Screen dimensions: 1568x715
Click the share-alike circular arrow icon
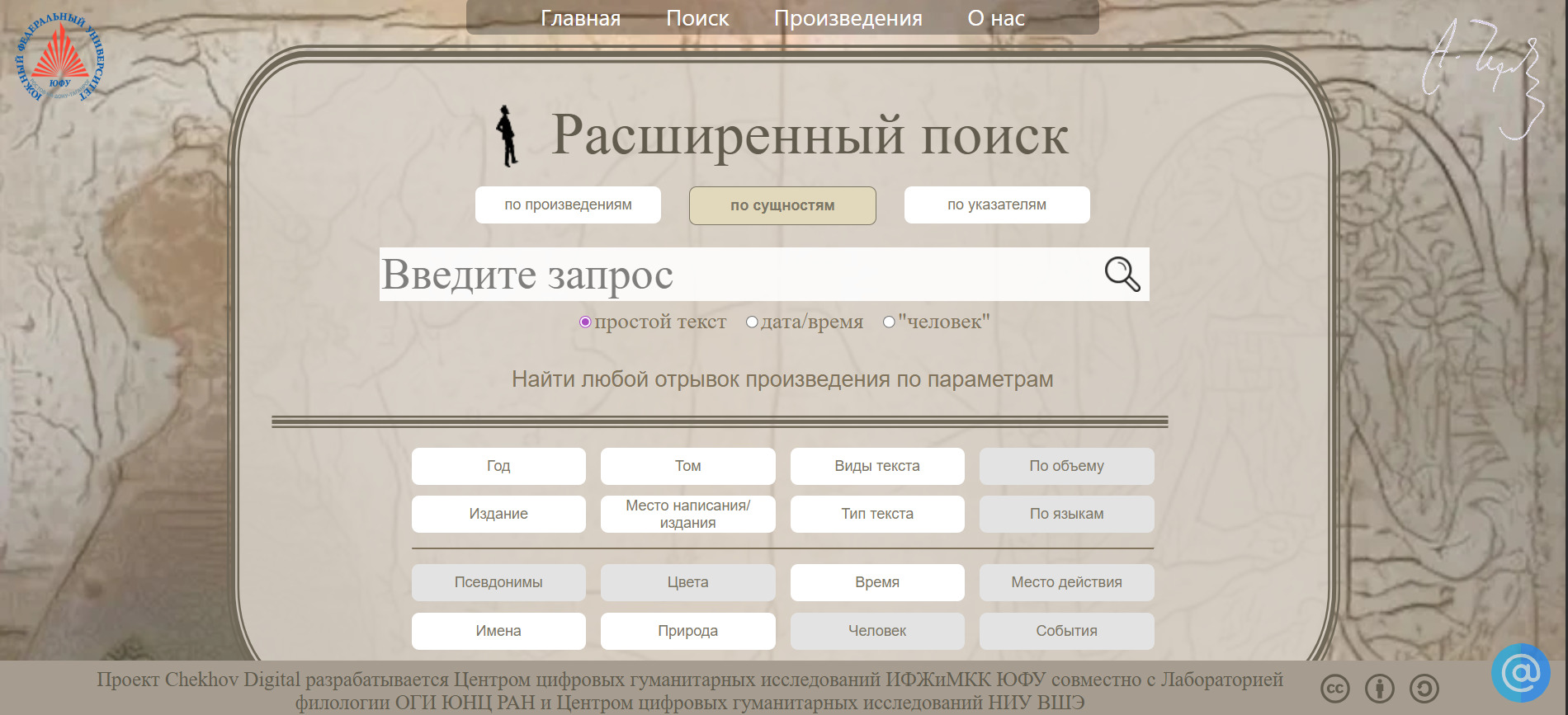1424,689
